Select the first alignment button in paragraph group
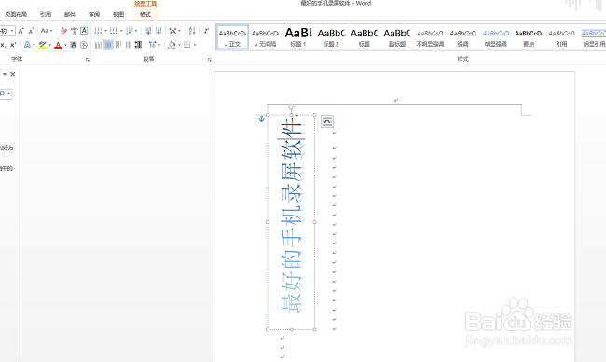 coord(98,45)
